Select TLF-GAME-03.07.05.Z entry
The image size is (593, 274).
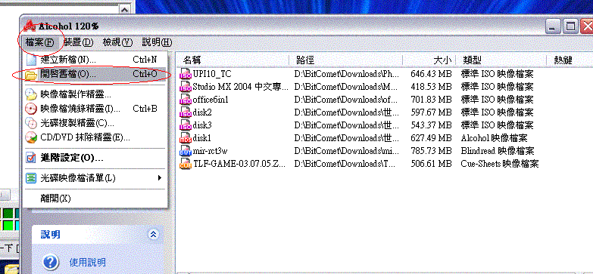[x=239, y=164]
